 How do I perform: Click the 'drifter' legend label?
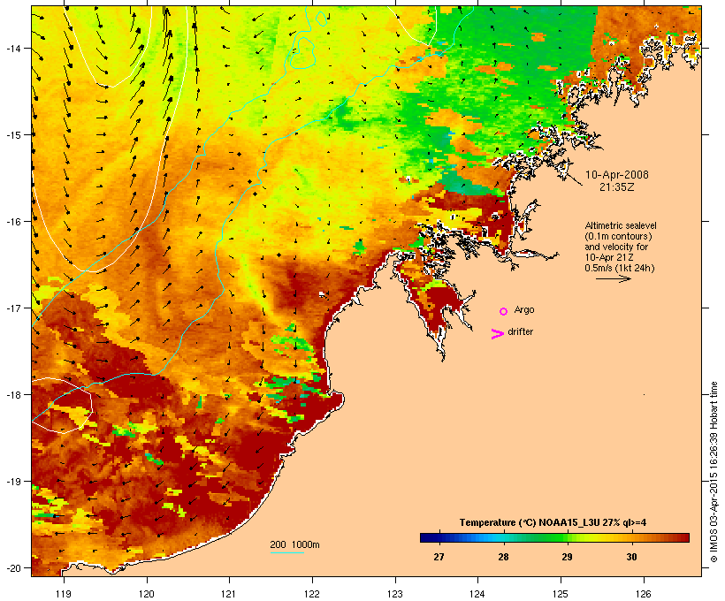point(520,331)
